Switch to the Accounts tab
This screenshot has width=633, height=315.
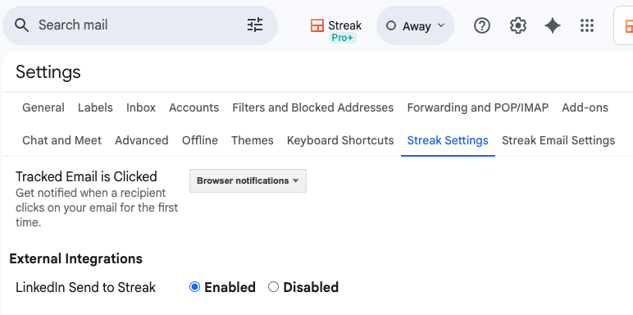point(194,107)
